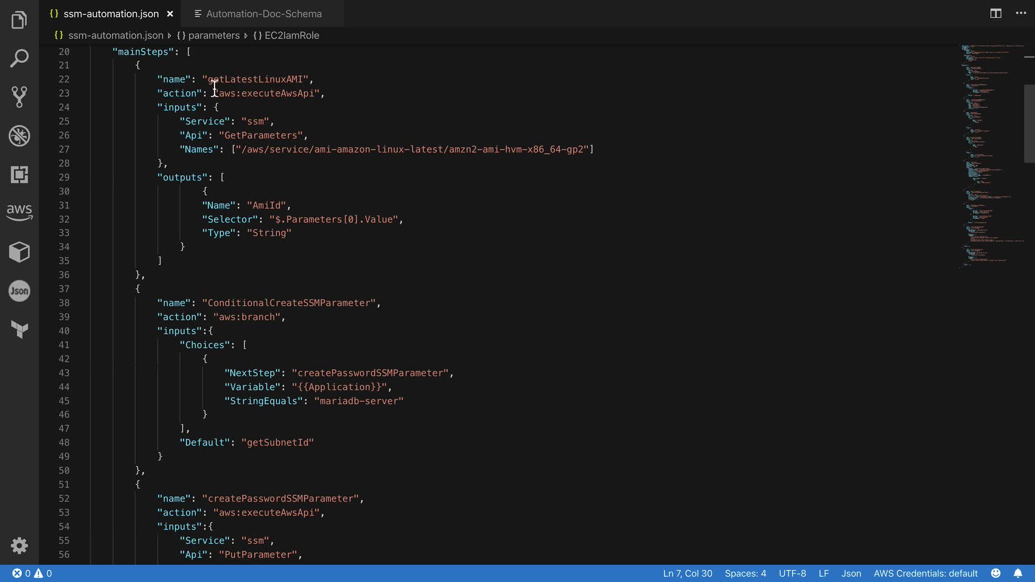Open the editor More Actions menu

coord(1020,13)
